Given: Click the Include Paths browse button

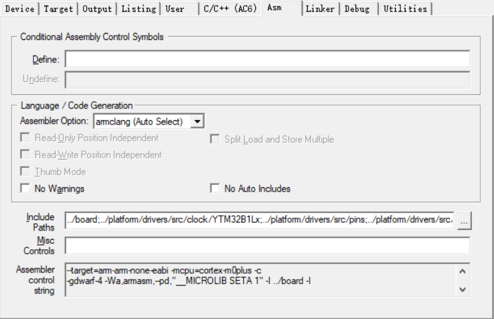Looking at the screenshot, I should click(464, 220).
